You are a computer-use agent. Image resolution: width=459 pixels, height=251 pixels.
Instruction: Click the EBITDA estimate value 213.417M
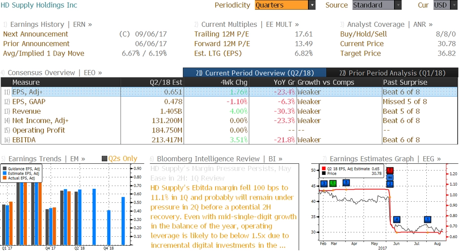[167, 140]
